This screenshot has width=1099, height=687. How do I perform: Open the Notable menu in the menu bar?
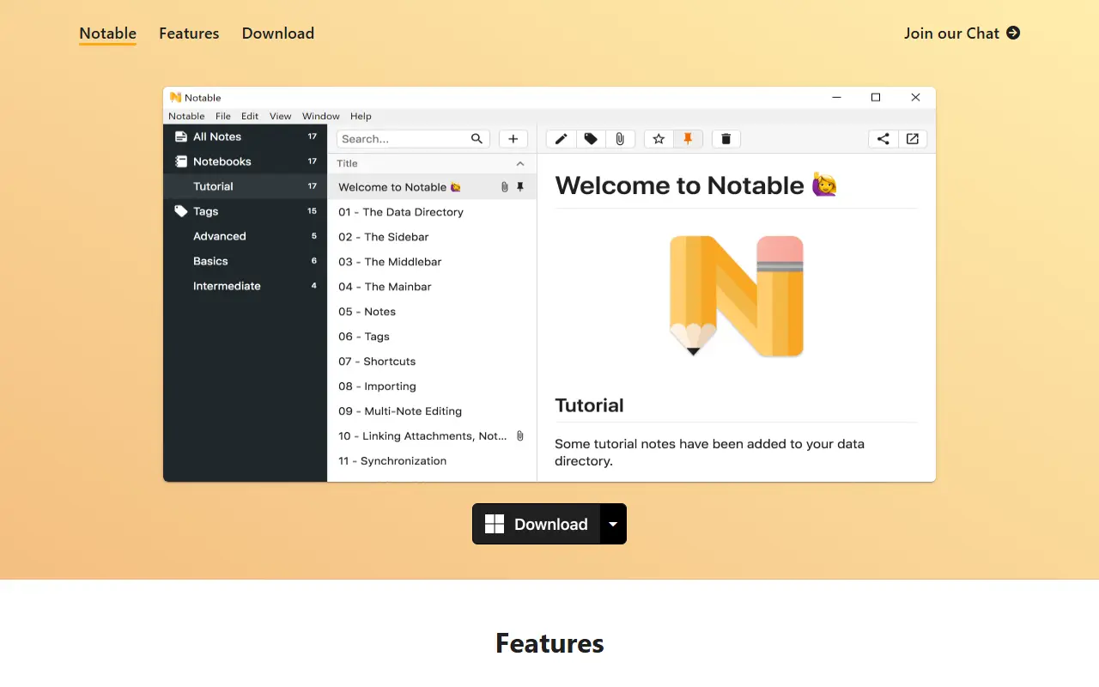186,116
